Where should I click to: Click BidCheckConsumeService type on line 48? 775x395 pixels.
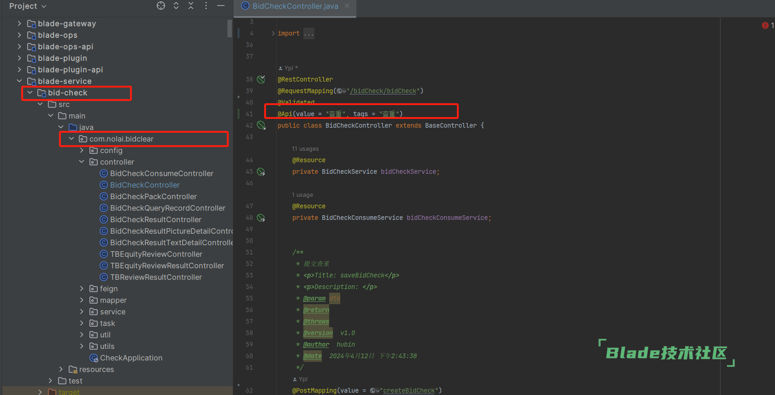tap(362, 218)
